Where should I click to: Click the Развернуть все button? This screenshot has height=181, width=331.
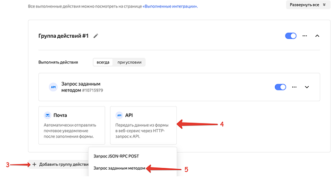(308, 5)
